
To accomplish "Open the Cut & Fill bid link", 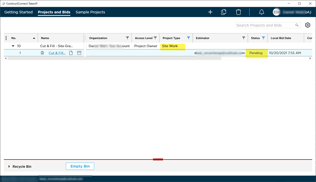I will pyautogui.click(x=57, y=53).
